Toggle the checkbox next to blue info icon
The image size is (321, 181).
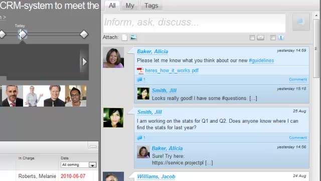273,38
